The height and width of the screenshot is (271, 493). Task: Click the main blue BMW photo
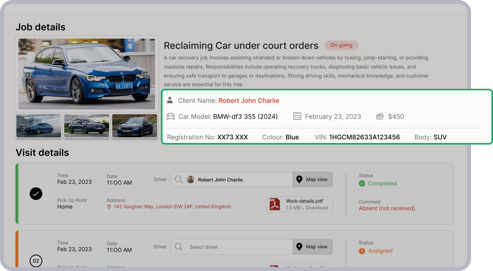point(87,74)
